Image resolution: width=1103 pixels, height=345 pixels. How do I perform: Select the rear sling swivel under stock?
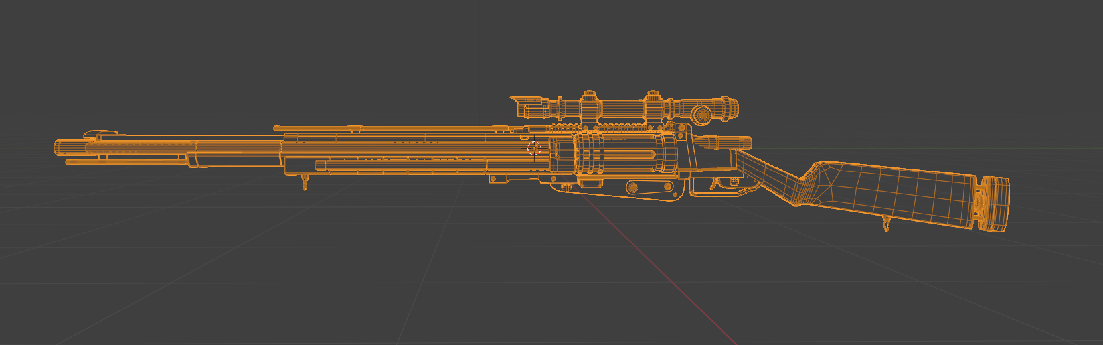(886, 225)
